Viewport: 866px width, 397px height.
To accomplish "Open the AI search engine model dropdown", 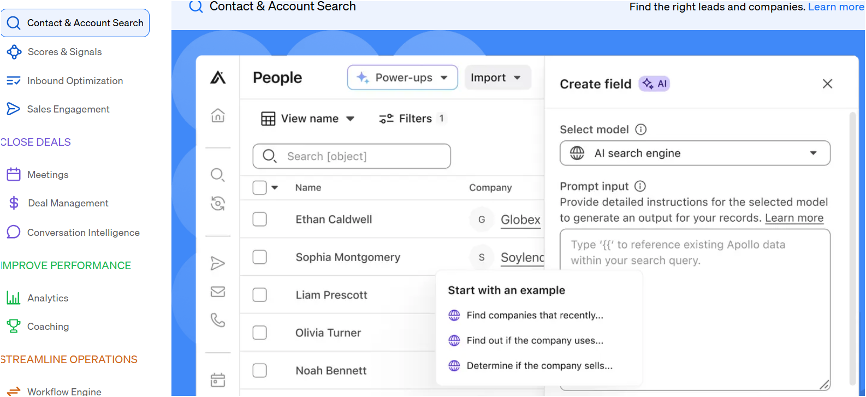I will (695, 153).
